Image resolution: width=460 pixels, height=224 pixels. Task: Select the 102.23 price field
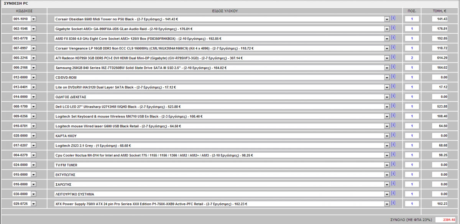coord(440,204)
